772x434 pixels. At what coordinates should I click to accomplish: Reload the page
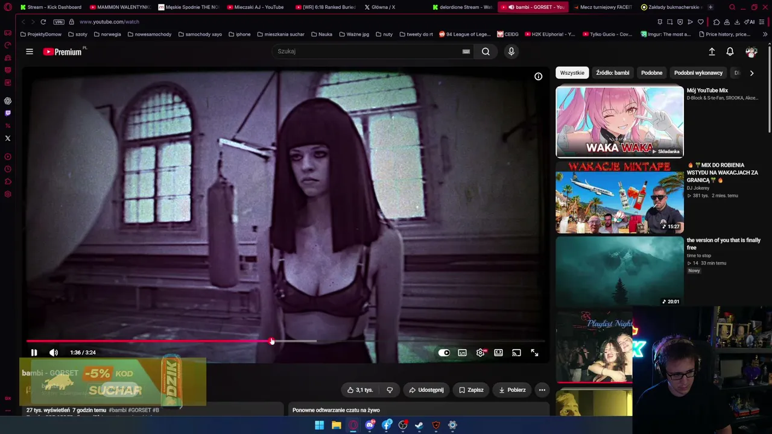(x=43, y=22)
